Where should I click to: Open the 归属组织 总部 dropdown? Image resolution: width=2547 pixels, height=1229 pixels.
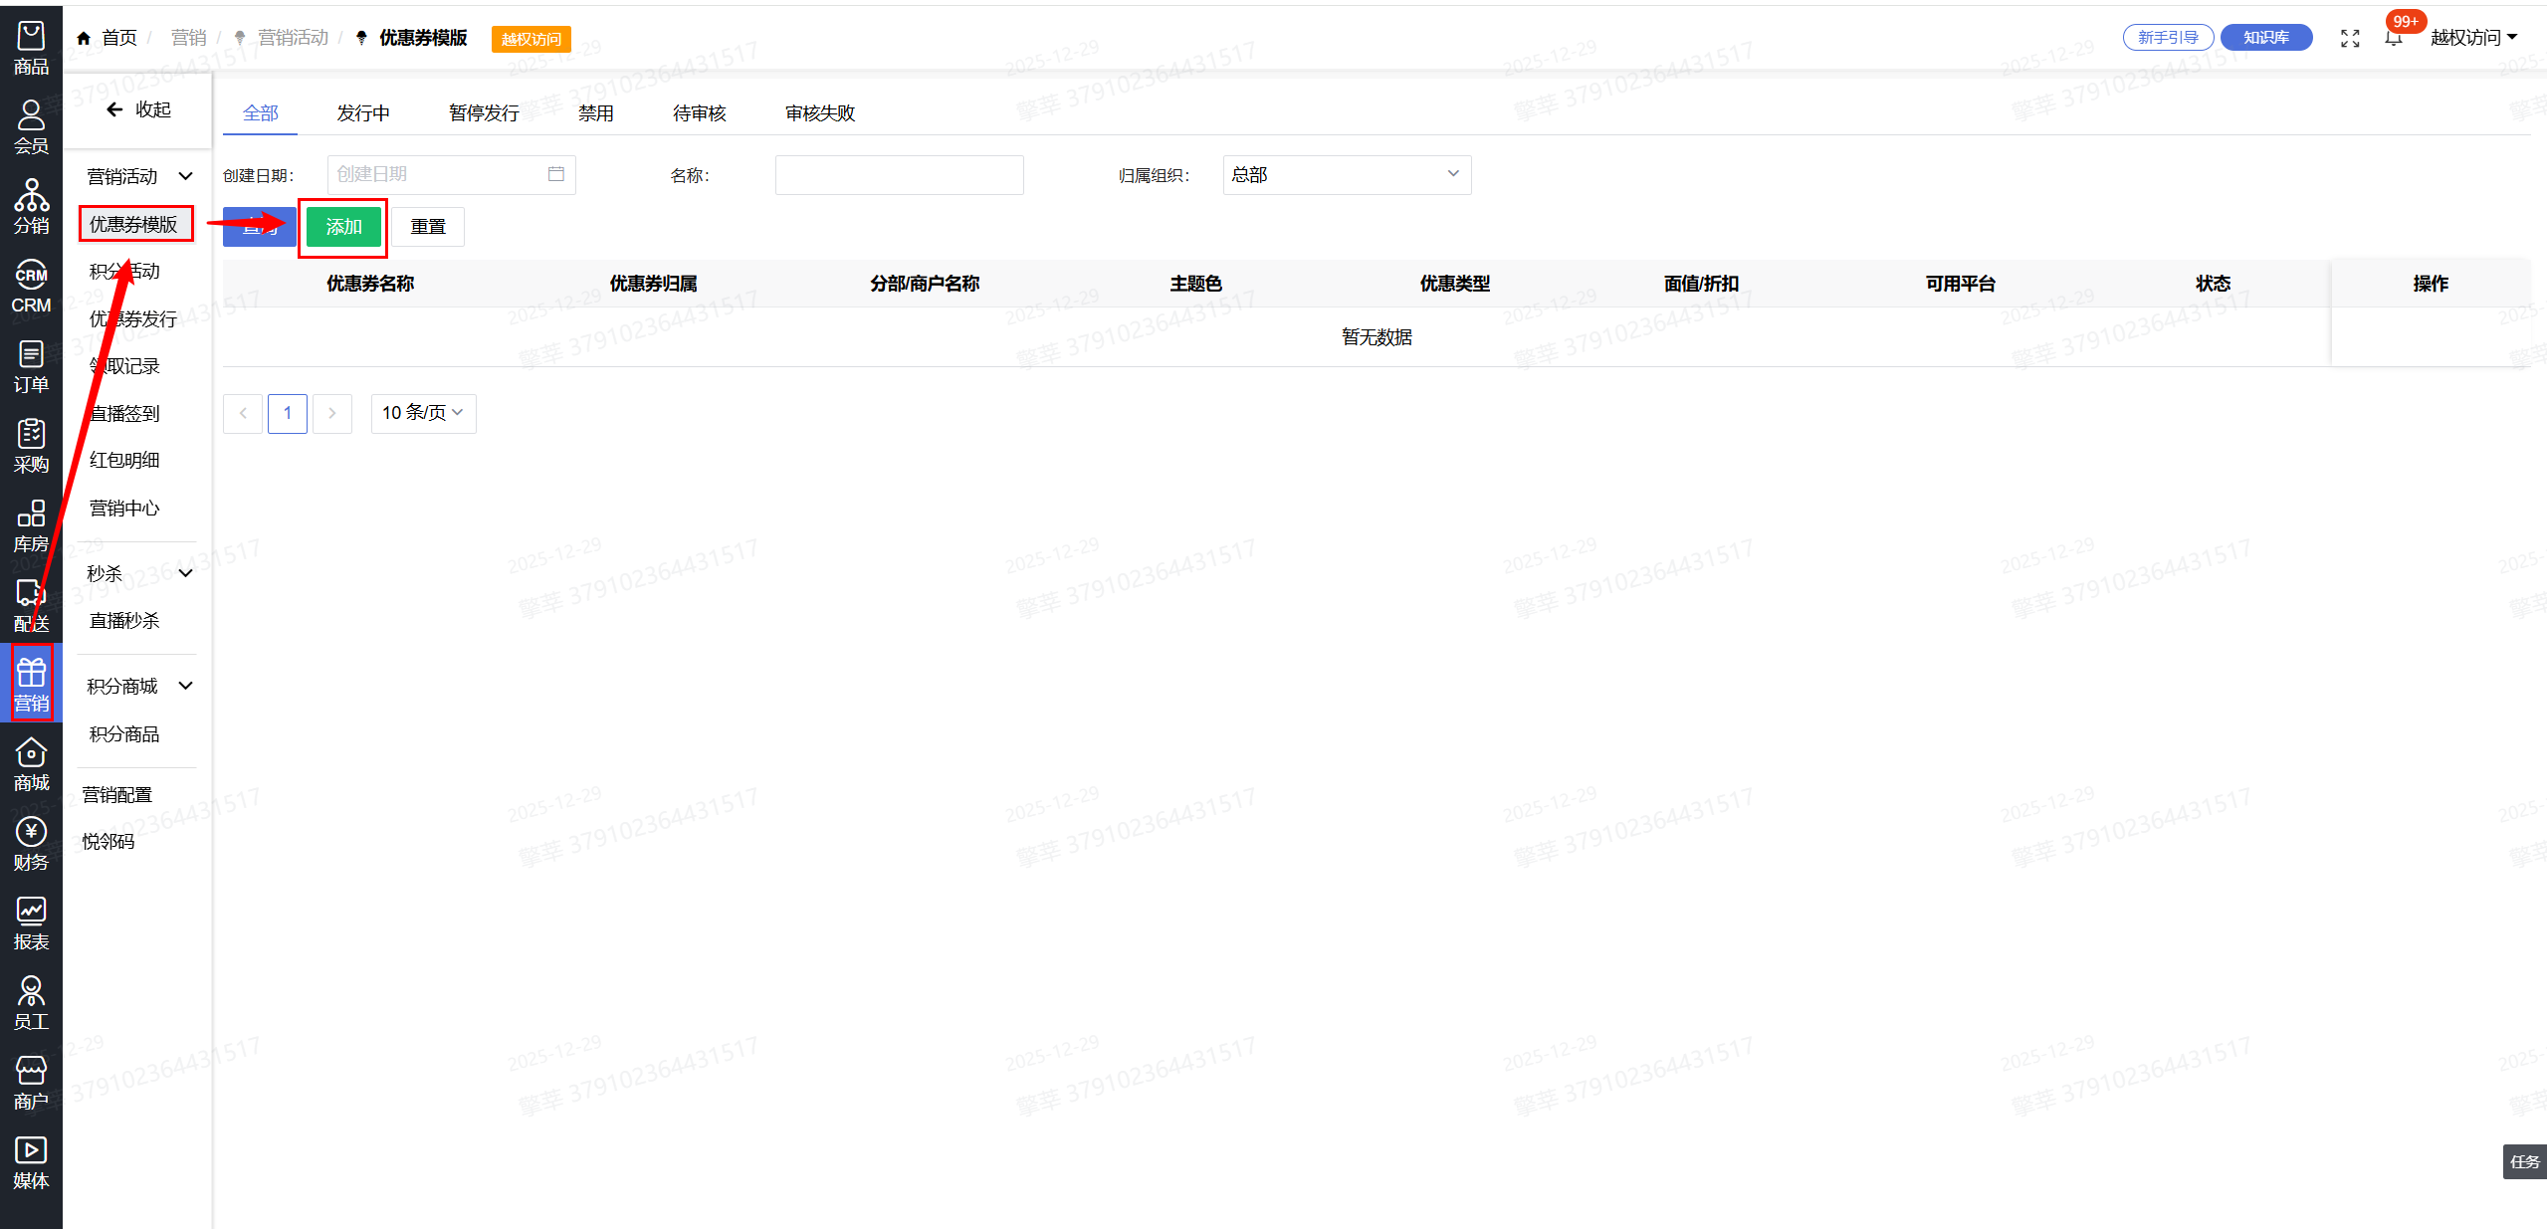coord(1346,175)
